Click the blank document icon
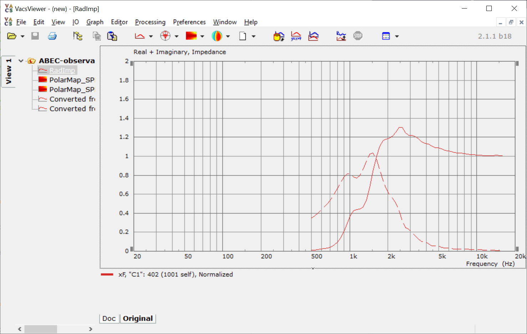The image size is (527, 334). [242, 36]
